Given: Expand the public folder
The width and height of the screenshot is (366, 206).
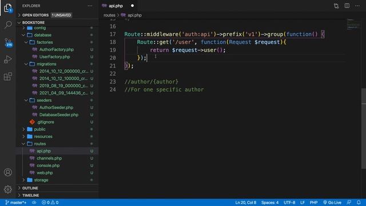Looking at the screenshot, I should pos(57,129).
